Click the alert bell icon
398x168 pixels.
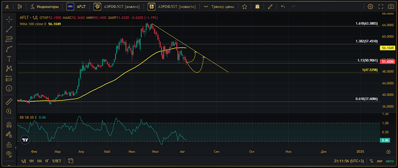pos(258,7)
